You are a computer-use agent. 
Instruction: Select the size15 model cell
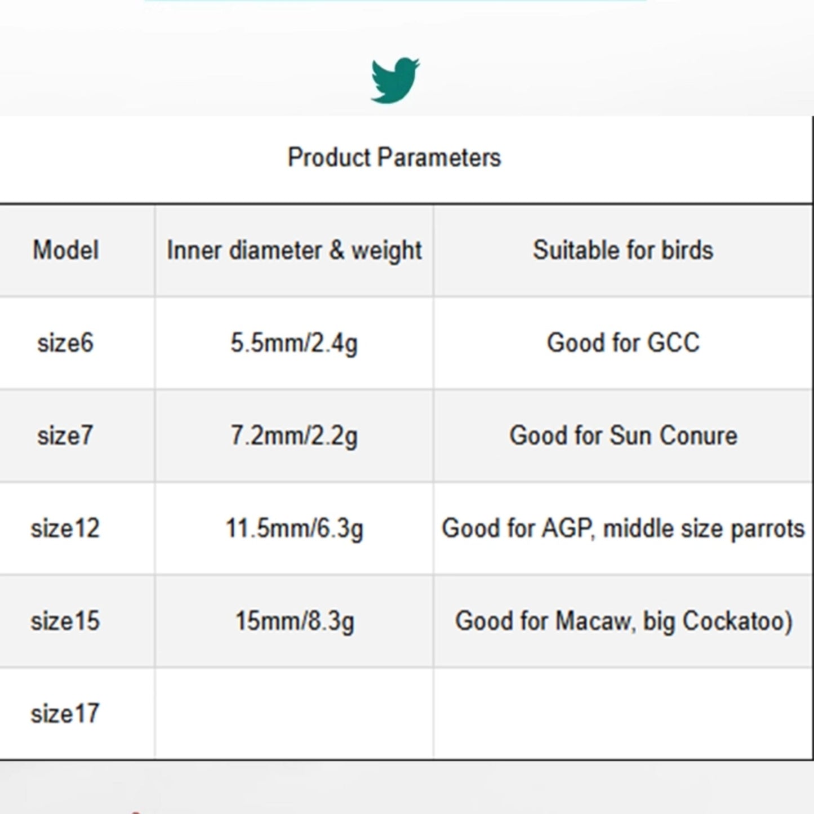65,621
